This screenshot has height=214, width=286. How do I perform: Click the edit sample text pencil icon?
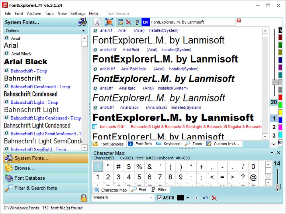(x=120, y=22)
